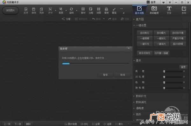The height and width of the screenshot is (126, 191).
Task: Switch to the Basic Adjust (基本调整) tab
Action: pos(139,10)
